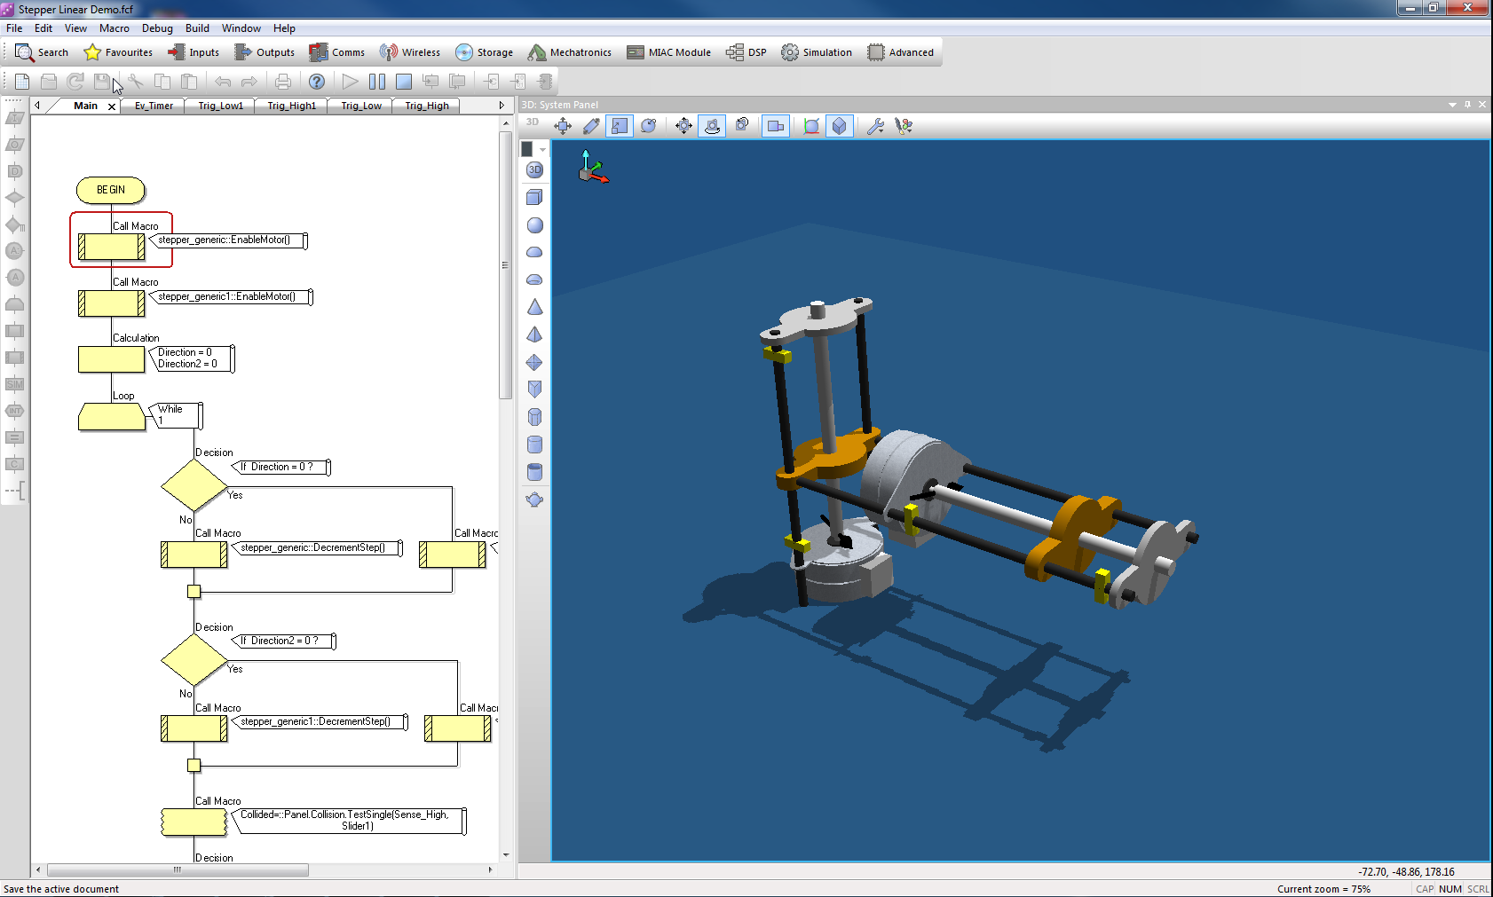
Task: Click the Step Into simulation icon
Action: pos(431,82)
